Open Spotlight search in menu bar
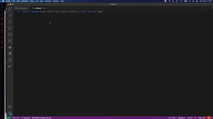 tap(190, 1)
